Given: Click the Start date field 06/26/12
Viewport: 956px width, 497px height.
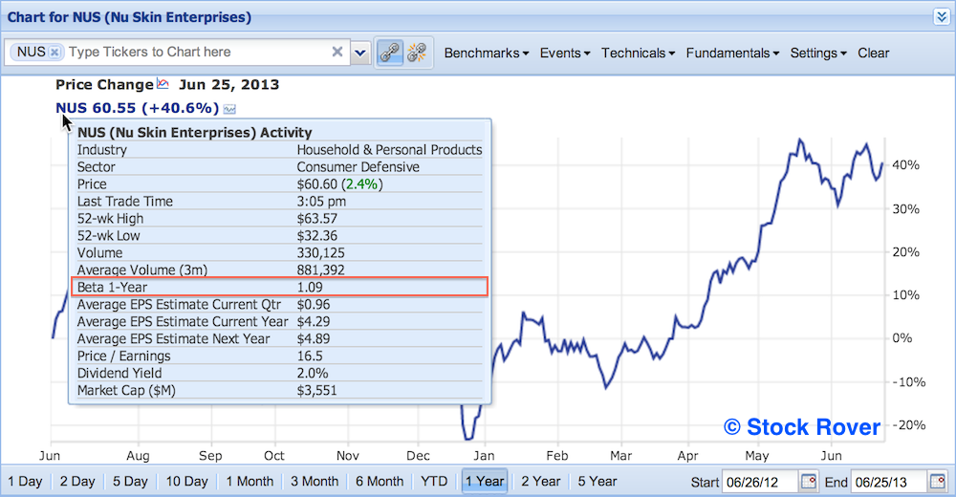Looking at the screenshot, I should (760, 483).
